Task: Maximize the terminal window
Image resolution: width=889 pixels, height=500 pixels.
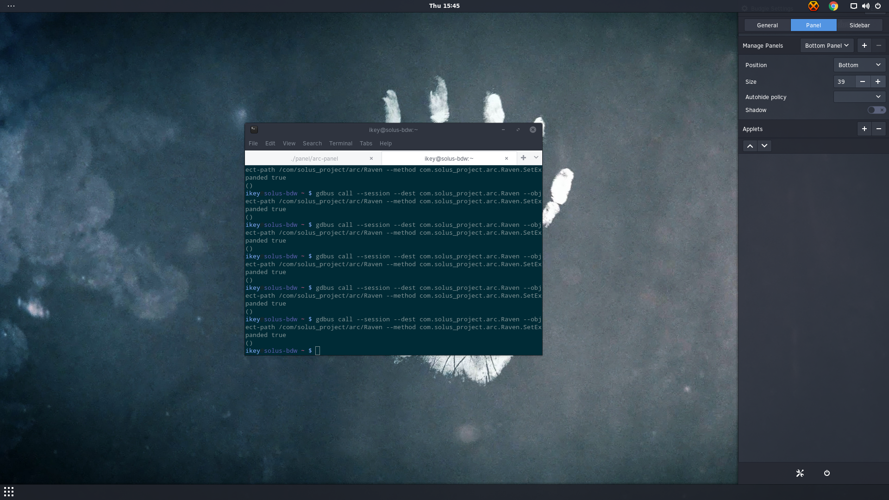Action: point(518,130)
